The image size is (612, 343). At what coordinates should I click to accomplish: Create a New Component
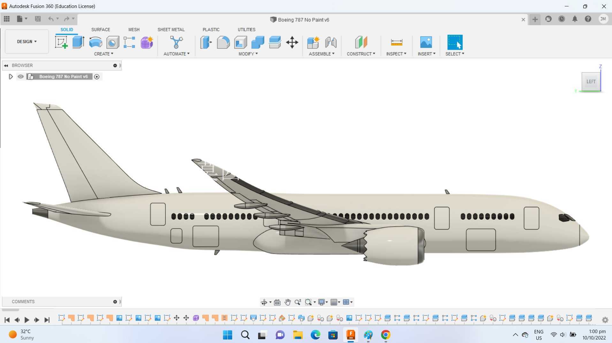pos(313,42)
